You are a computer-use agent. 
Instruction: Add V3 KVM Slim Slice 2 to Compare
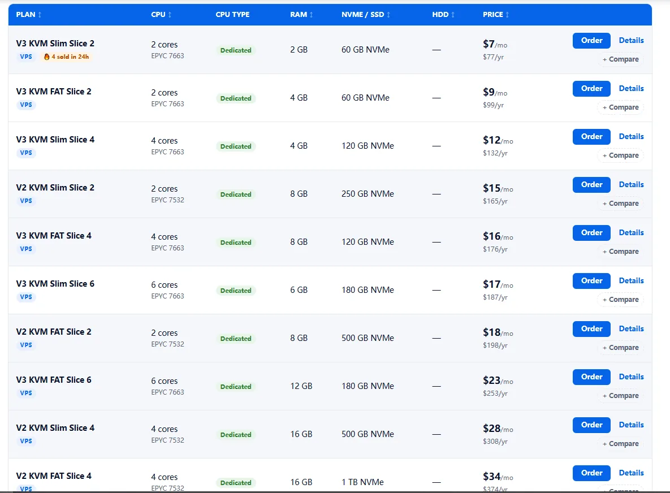[x=620, y=59]
